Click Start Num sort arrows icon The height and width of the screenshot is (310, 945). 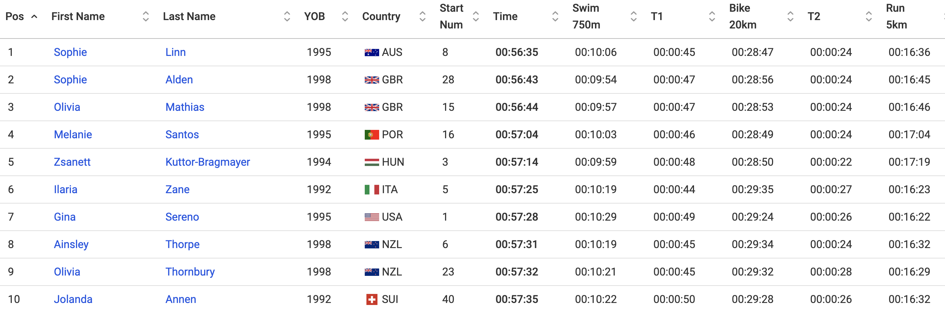point(476,16)
